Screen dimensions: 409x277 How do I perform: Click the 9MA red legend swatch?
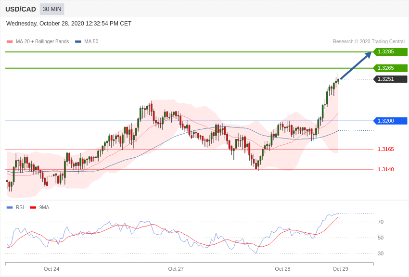33,208
